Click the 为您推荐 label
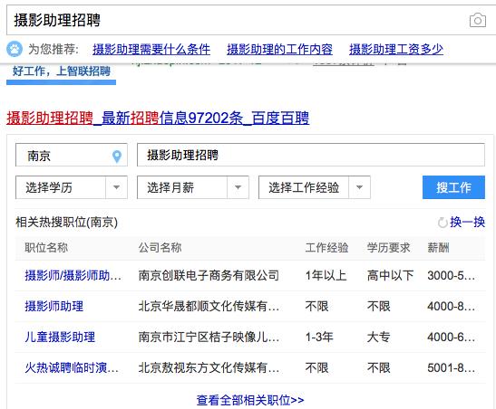Image resolution: width=496 pixels, height=409 pixels. 53,50
